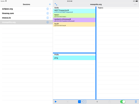Expand hivemq.com session via chevron
Viewport: 139px width, 104px height.
point(50,13)
